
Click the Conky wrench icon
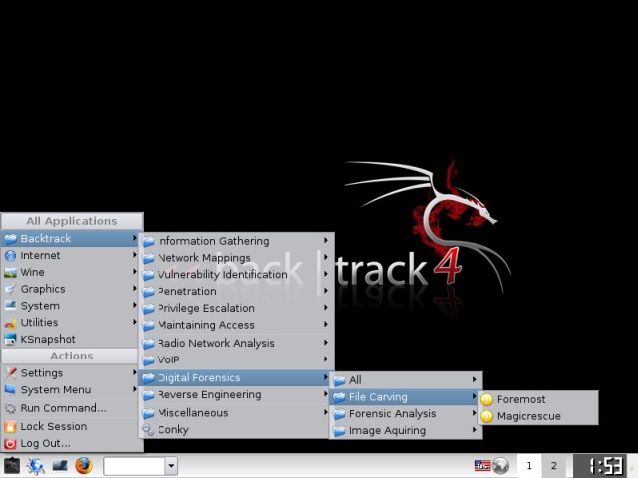click(148, 430)
